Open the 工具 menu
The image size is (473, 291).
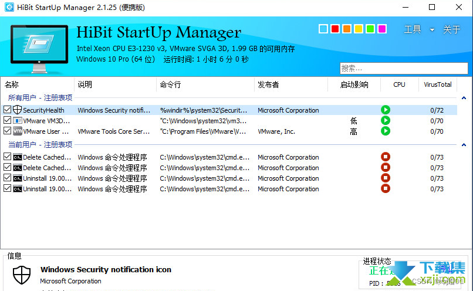412,29
